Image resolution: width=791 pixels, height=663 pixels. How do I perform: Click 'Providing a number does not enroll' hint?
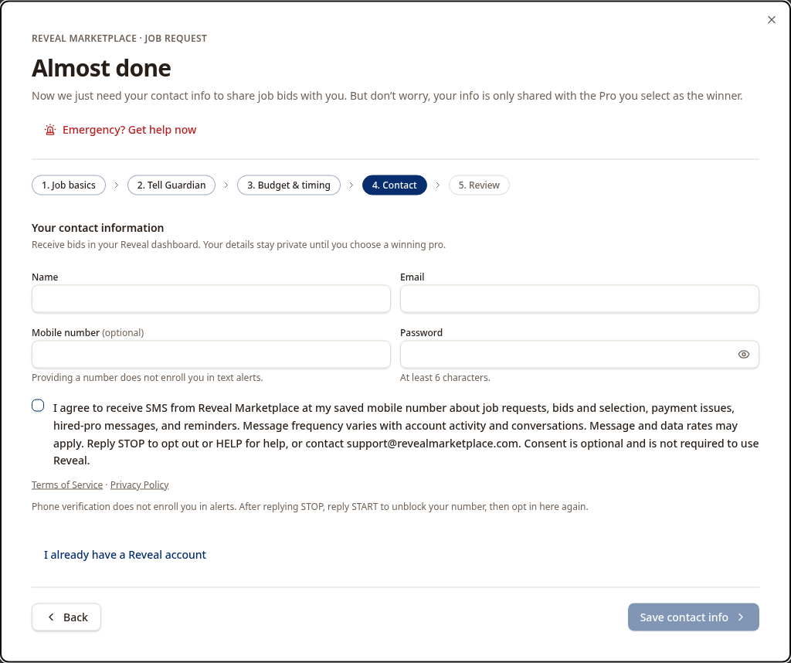tap(148, 377)
